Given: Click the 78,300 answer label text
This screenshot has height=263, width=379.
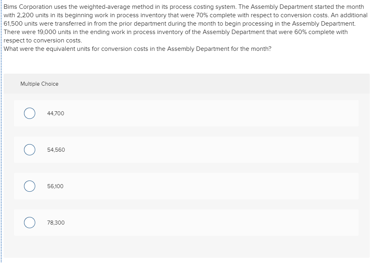Looking at the screenshot, I should point(55,223).
